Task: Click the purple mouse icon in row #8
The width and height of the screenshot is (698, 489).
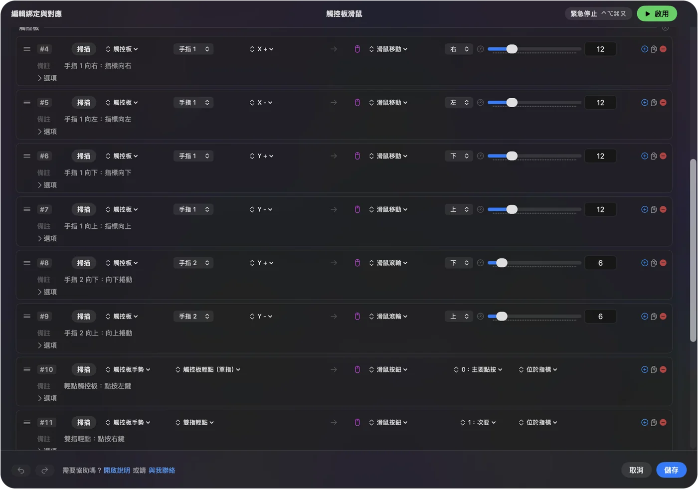Action: 357,263
